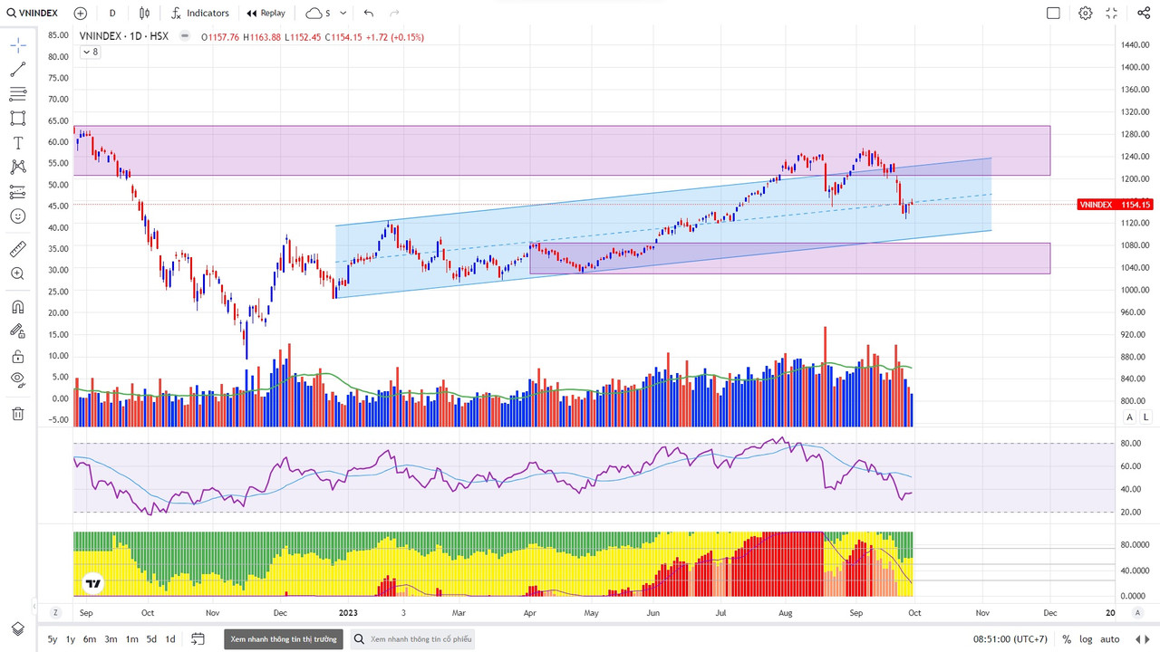Click the A button on time axis right

pyautogui.click(x=1137, y=612)
